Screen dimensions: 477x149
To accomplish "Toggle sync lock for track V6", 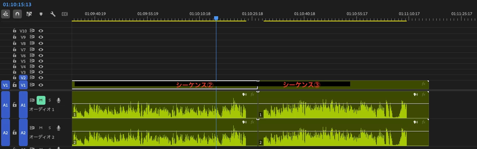I will coord(32,55).
